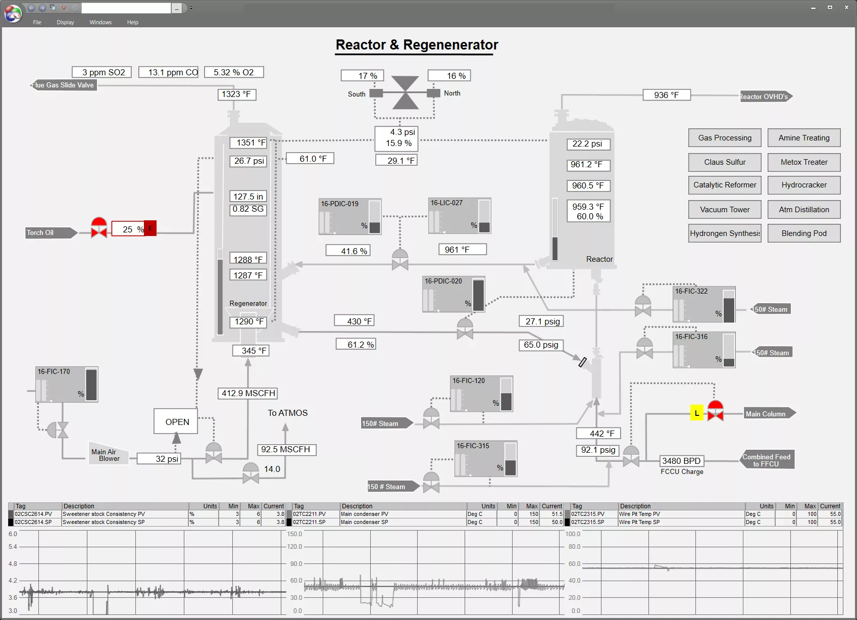
Task: Click the blank display name input field
Action: point(126,8)
